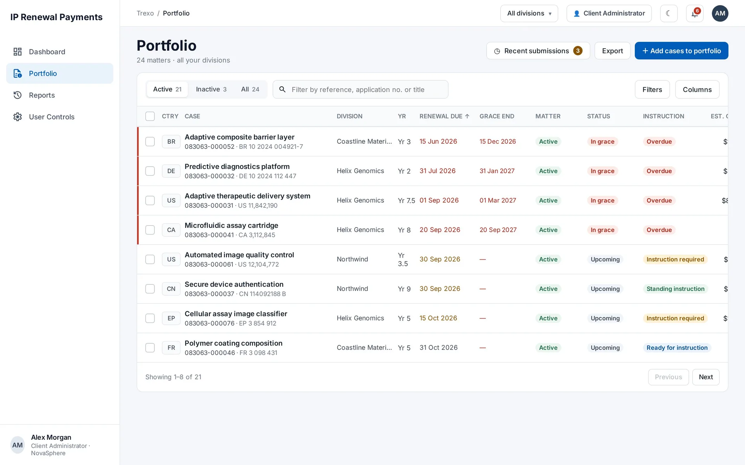745x465 pixels.
Task: Open the Filters panel
Action: coord(652,90)
